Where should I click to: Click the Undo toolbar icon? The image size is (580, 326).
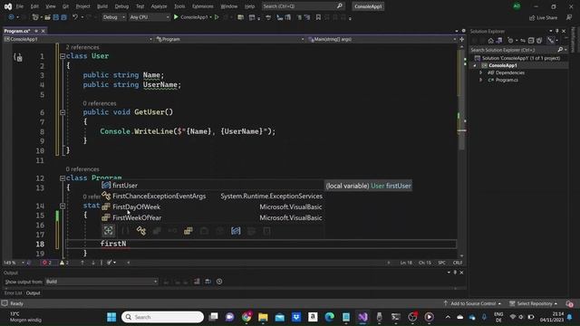(x=75, y=17)
